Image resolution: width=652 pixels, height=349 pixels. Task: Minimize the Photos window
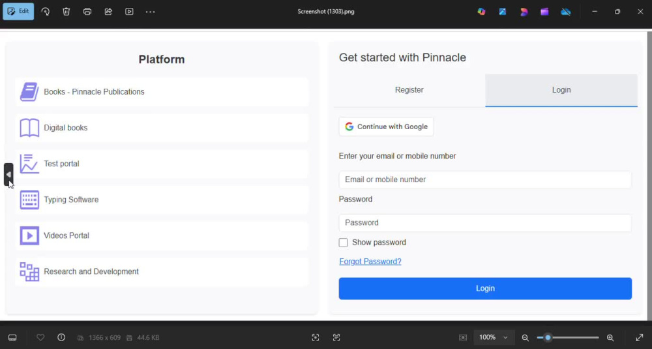click(595, 12)
